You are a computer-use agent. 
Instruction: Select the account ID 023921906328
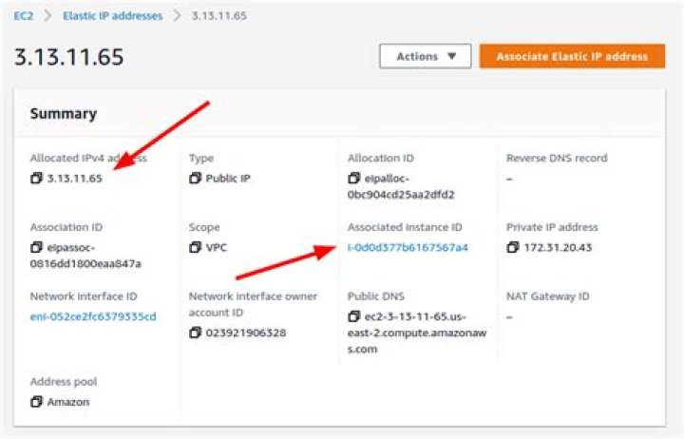246,333
